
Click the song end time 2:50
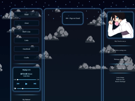tap(38, 80)
